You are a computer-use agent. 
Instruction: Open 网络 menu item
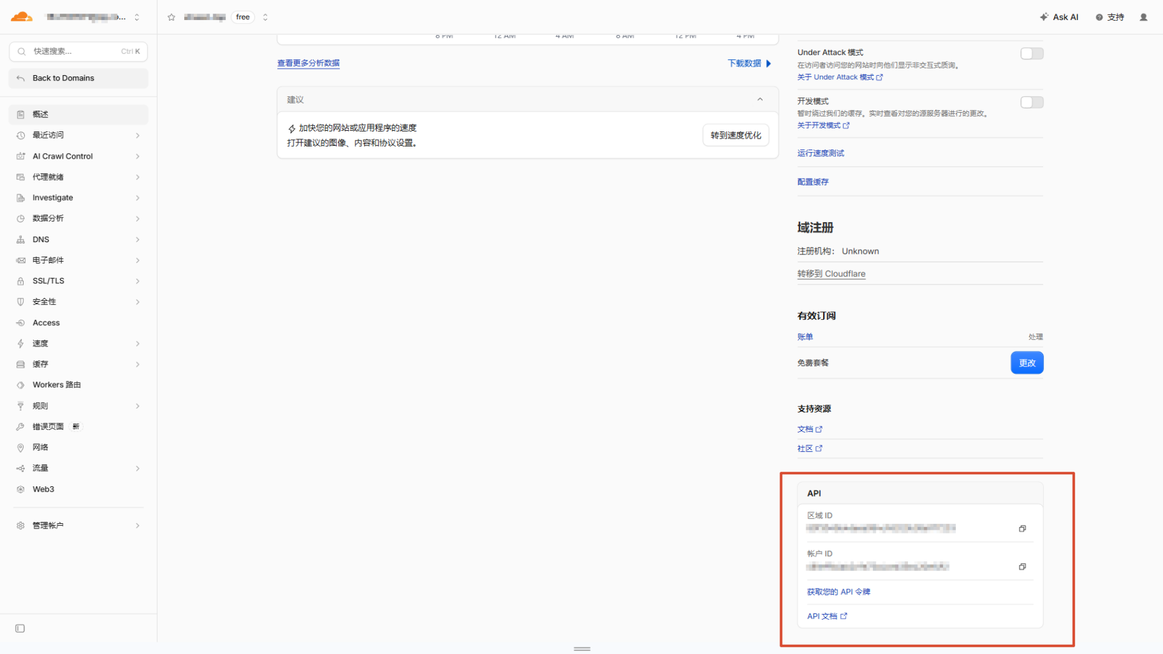(x=78, y=448)
